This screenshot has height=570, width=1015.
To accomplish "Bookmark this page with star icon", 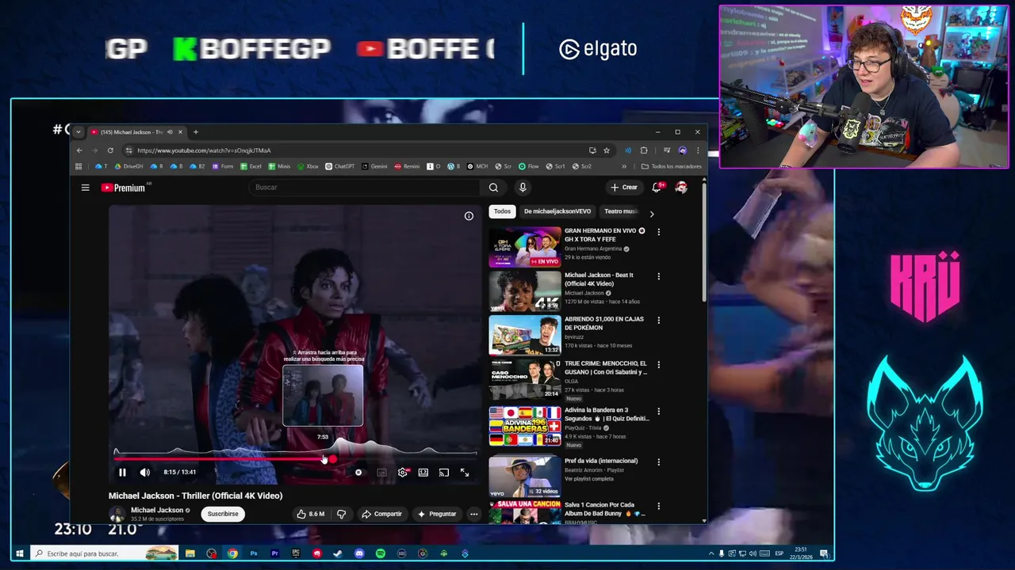I will click(x=607, y=150).
